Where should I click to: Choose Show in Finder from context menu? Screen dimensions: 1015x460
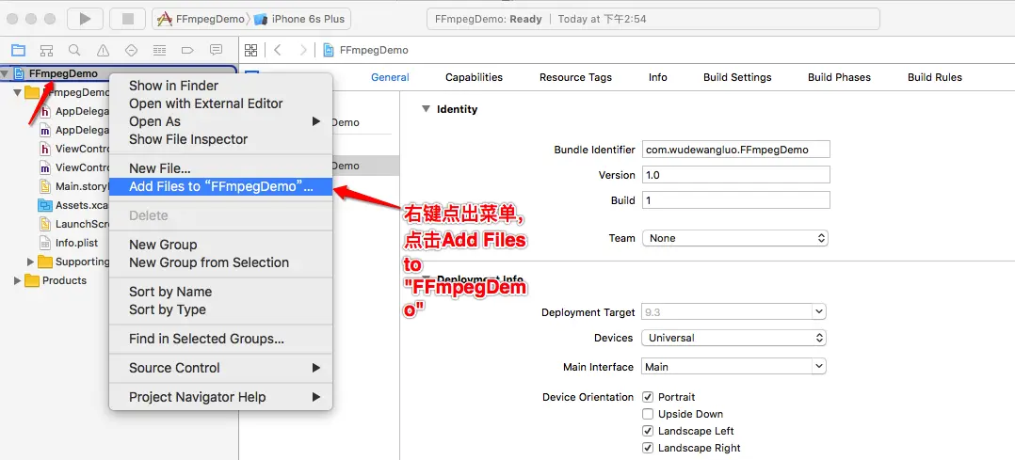coord(220,86)
